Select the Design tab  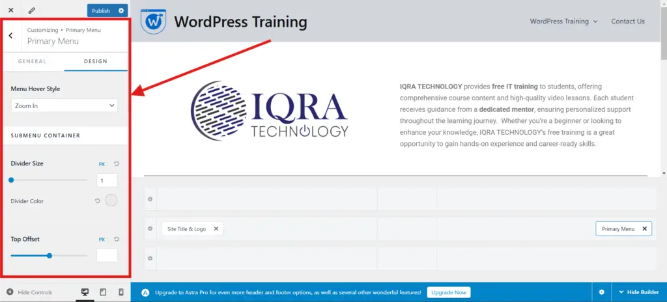click(x=96, y=61)
